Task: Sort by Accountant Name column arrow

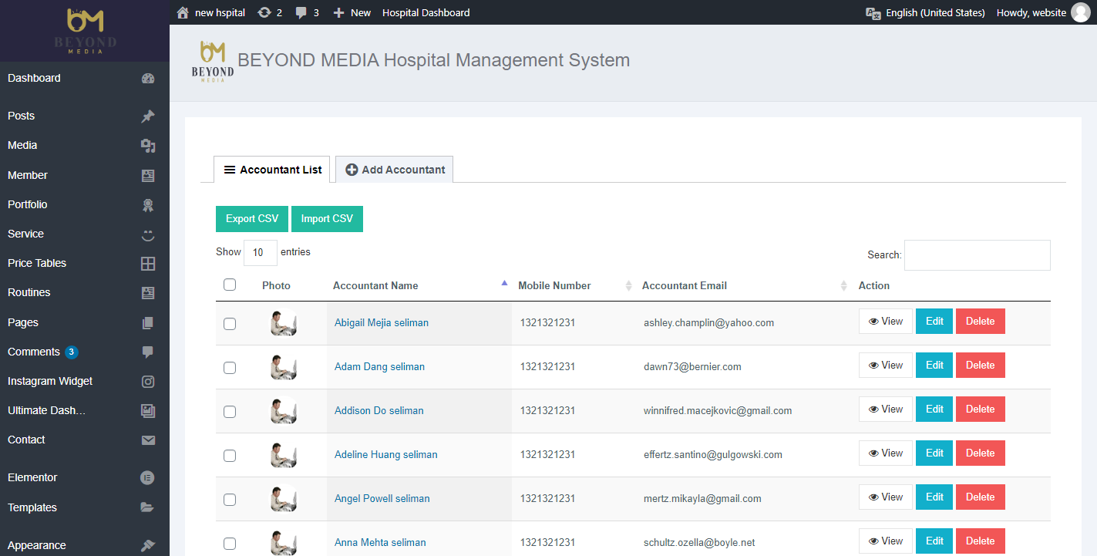Action: 504,285
